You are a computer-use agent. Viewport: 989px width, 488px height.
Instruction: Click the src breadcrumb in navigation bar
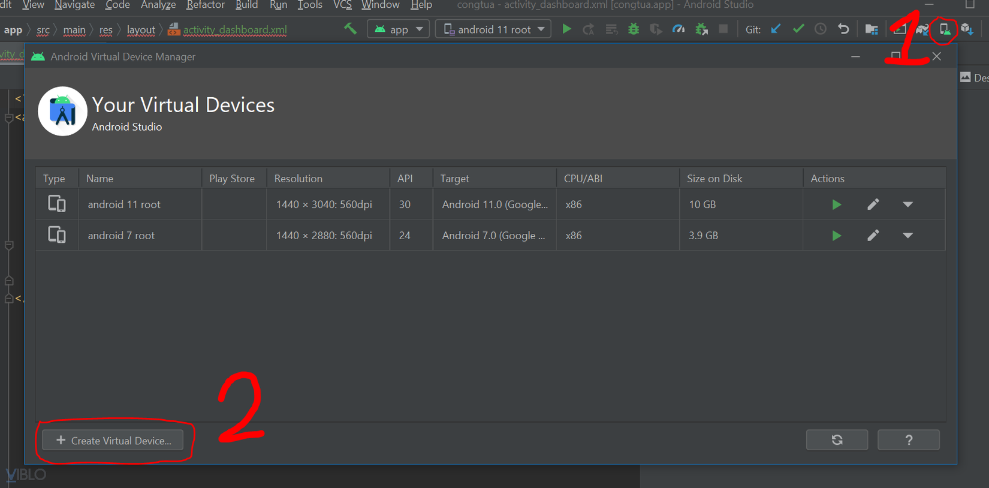[43, 30]
